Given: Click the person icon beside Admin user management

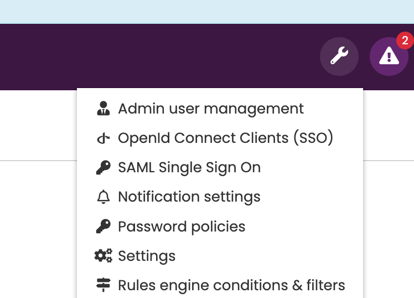Looking at the screenshot, I should (x=103, y=109).
